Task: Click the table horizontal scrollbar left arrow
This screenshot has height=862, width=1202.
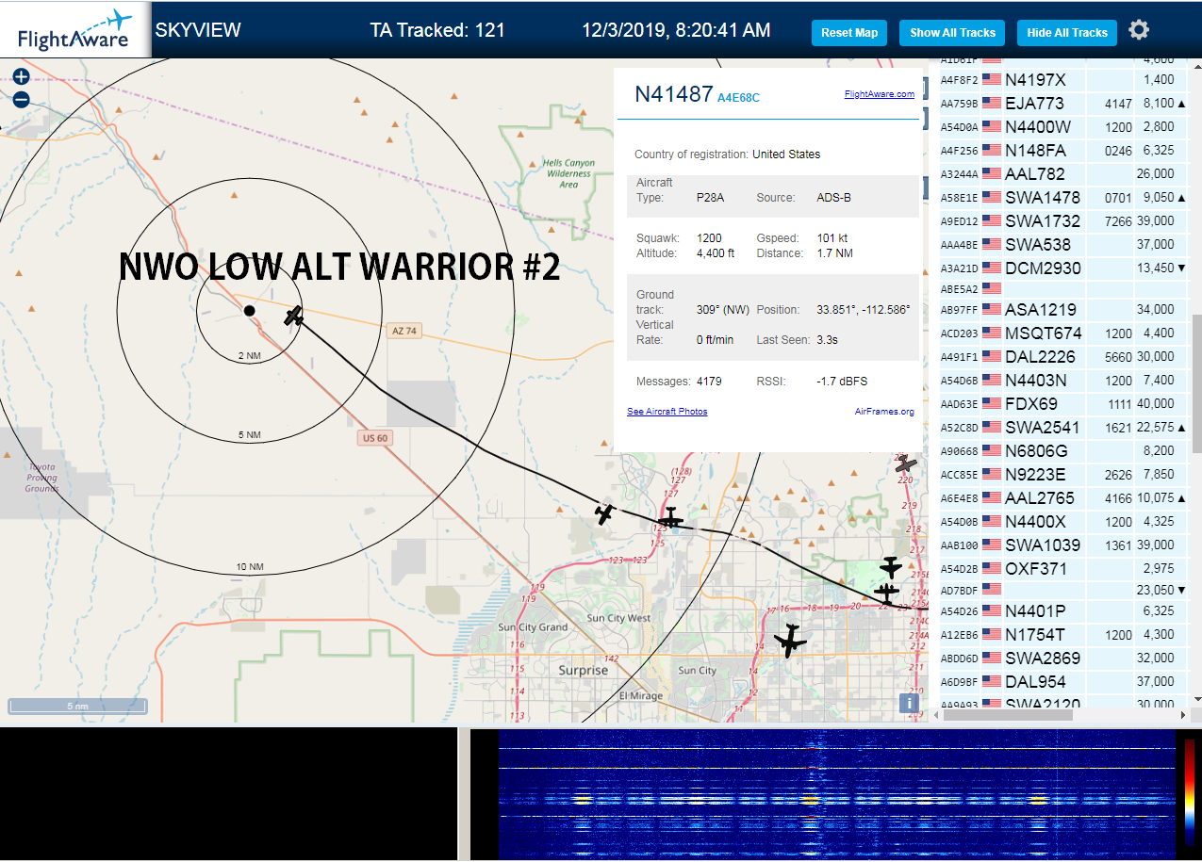Action: [938, 716]
